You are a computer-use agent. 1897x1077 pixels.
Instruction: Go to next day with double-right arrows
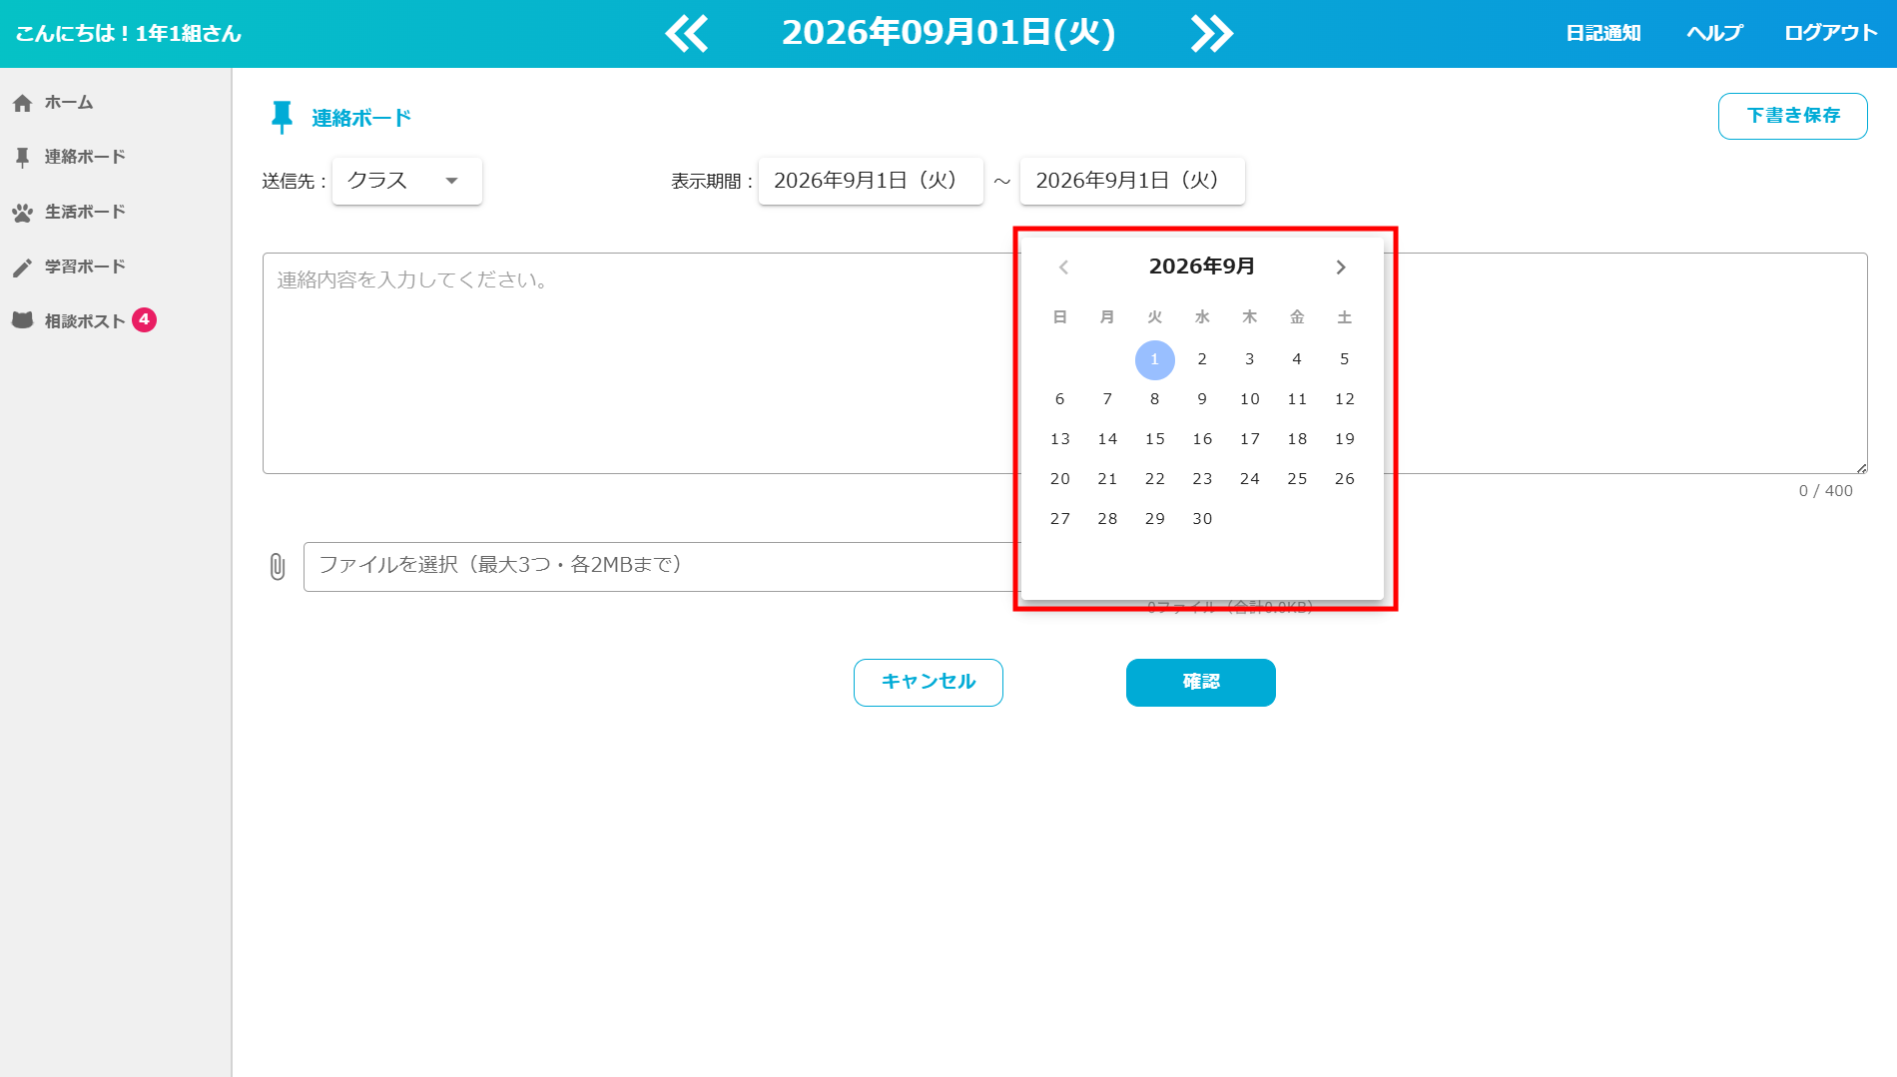1212,34
